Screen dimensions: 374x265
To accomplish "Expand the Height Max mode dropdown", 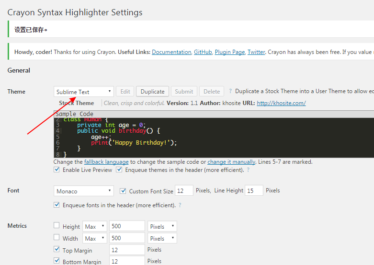I will tap(94, 226).
